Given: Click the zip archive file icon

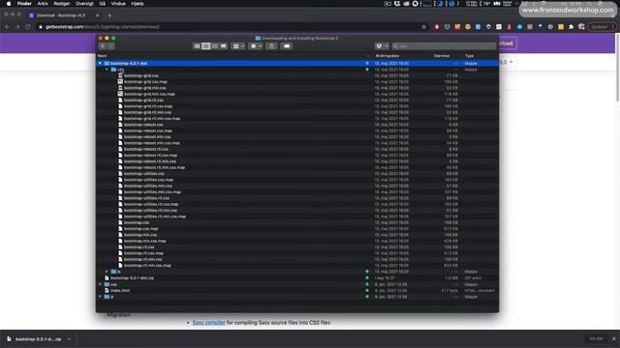Looking at the screenshot, I should coord(107,277).
